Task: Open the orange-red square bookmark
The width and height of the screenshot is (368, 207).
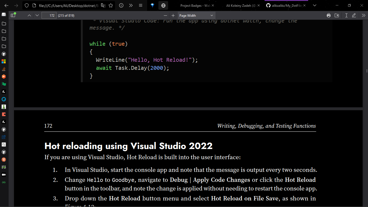Action: (4, 114)
